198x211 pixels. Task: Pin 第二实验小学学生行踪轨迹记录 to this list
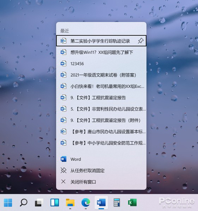point(141,41)
